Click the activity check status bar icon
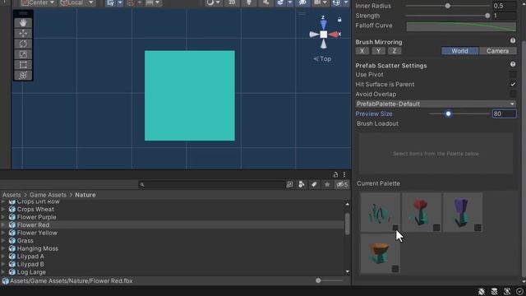The width and height of the screenshot is (526, 296). click(x=519, y=291)
